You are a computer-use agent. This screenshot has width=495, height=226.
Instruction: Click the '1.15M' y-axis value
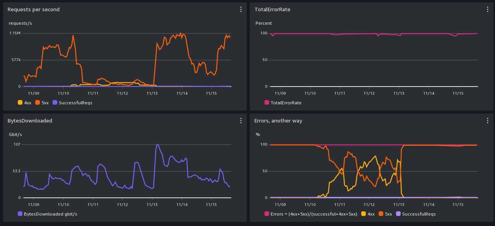coord(15,33)
